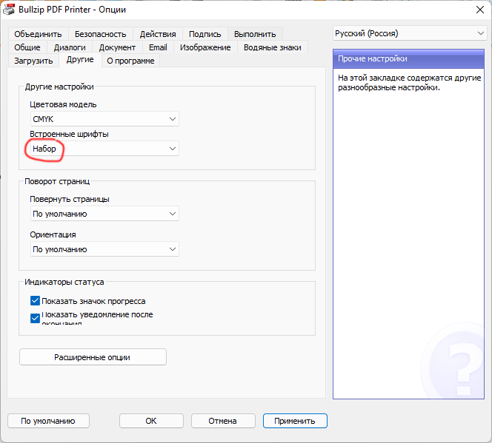Click the Индикаторы статуса group title

[64, 282]
